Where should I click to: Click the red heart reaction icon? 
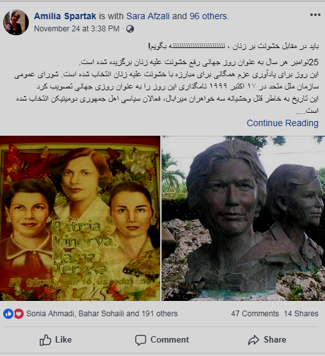point(19,314)
